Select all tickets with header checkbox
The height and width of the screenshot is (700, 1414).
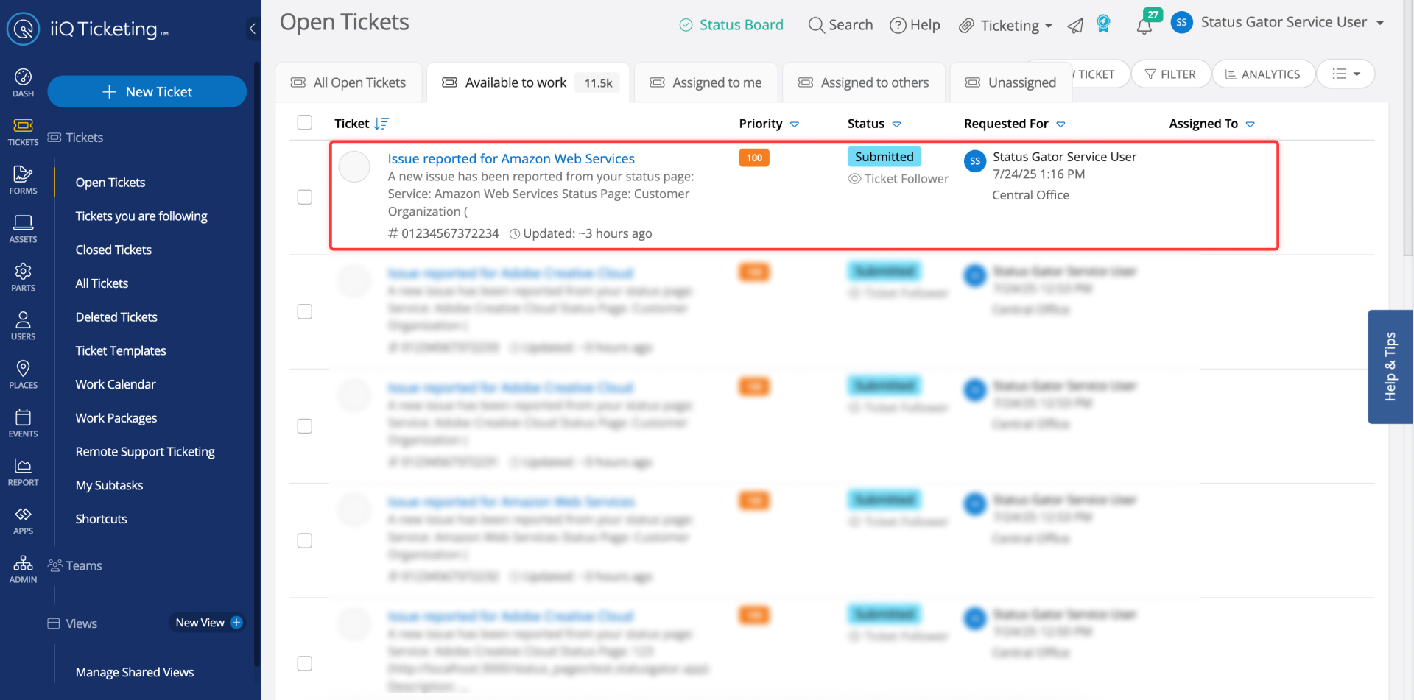click(305, 122)
